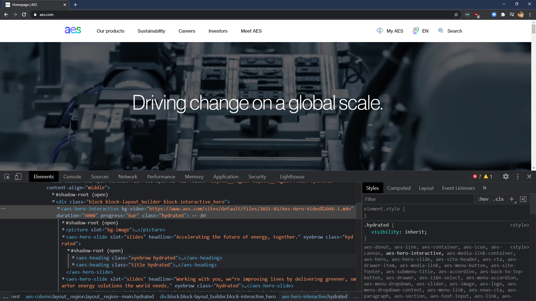This screenshot has width=536, height=301.
Task: Open Chrome extensions puzzle icon
Action: pos(503,14)
